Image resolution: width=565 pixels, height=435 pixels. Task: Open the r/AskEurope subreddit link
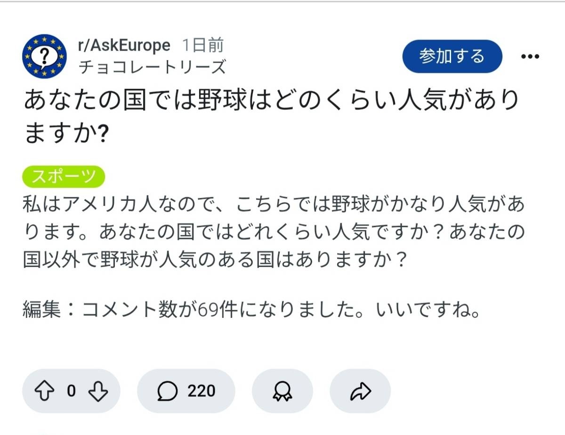coord(124,46)
